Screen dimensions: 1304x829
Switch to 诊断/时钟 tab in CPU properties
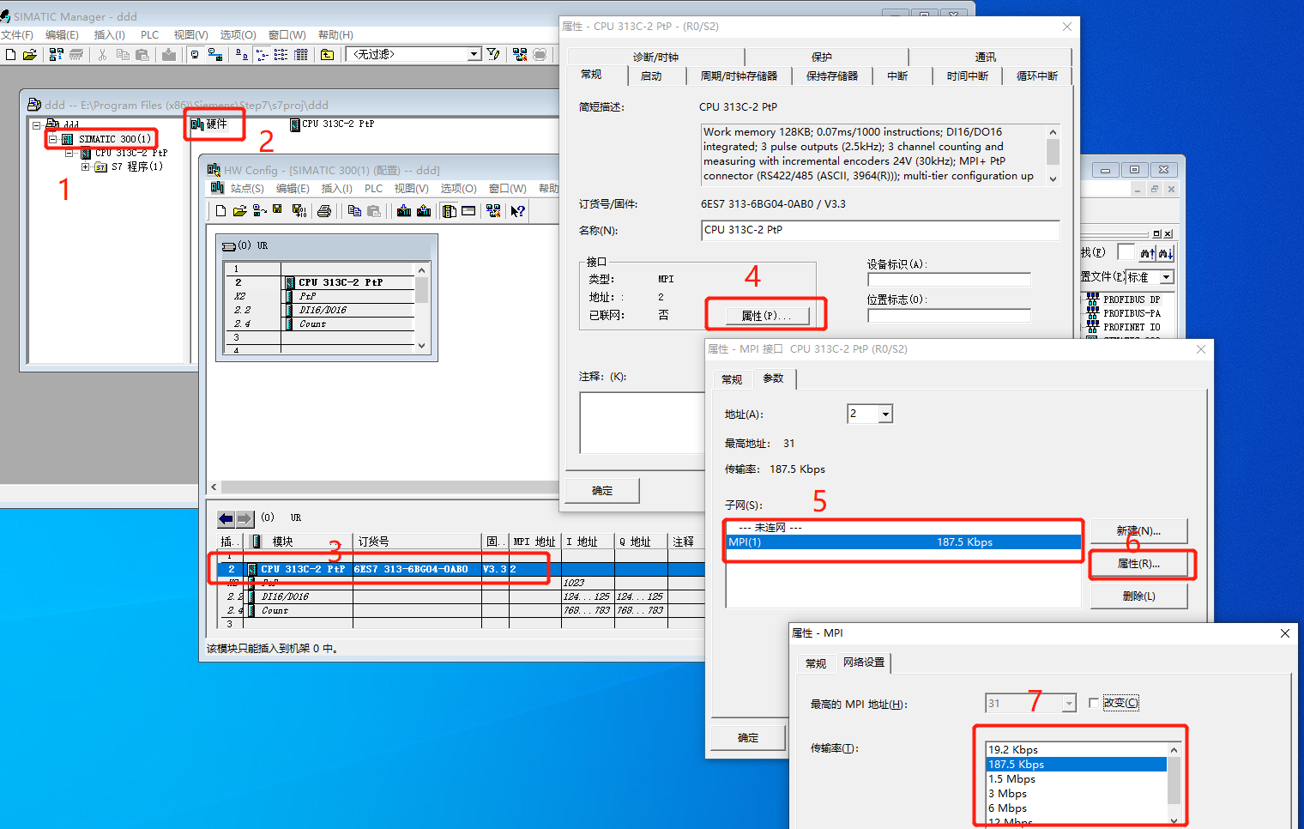tap(655, 57)
